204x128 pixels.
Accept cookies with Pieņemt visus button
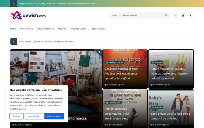(x=54, y=116)
